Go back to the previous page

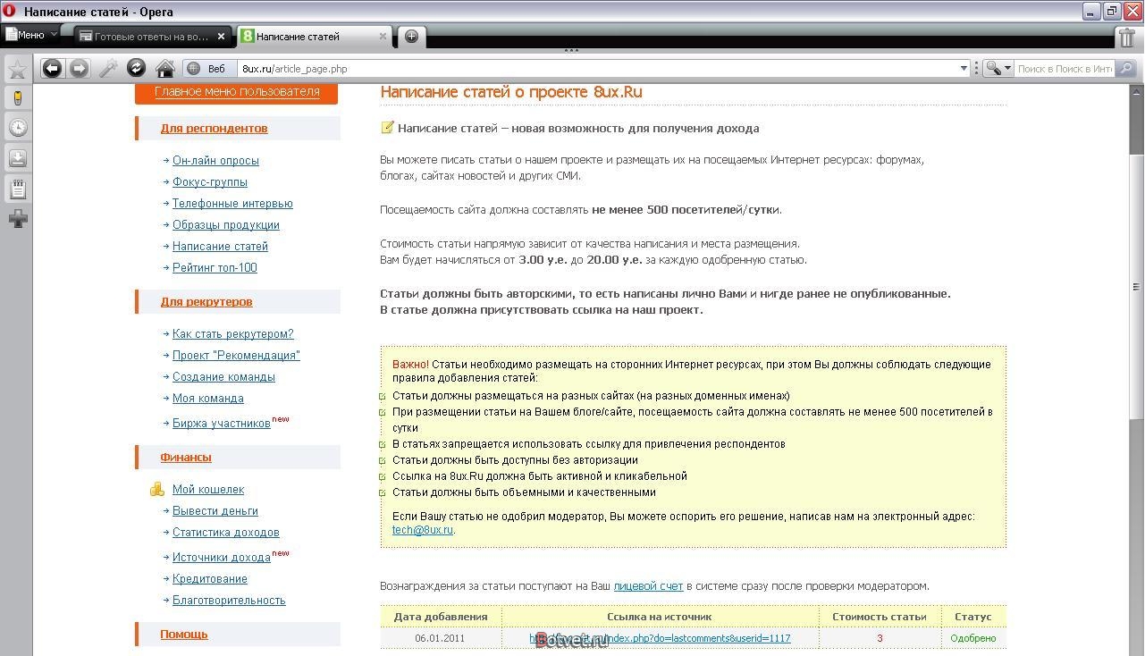[52, 69]
